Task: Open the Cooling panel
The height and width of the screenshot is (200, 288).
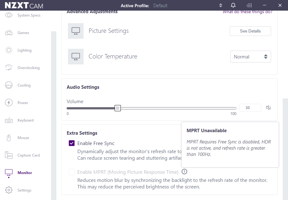Action: click(24, 85)
